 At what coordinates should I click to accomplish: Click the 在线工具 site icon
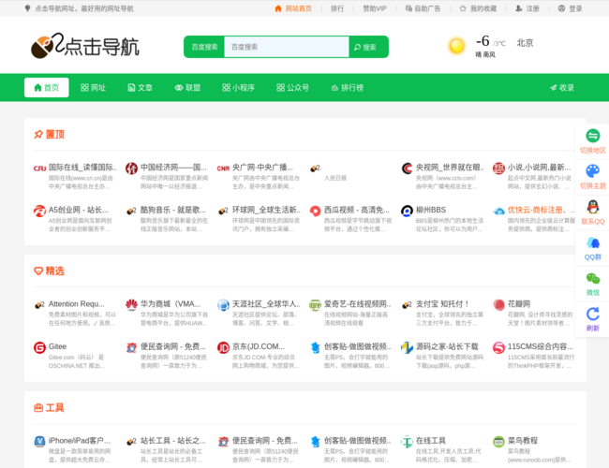point(407,442)
